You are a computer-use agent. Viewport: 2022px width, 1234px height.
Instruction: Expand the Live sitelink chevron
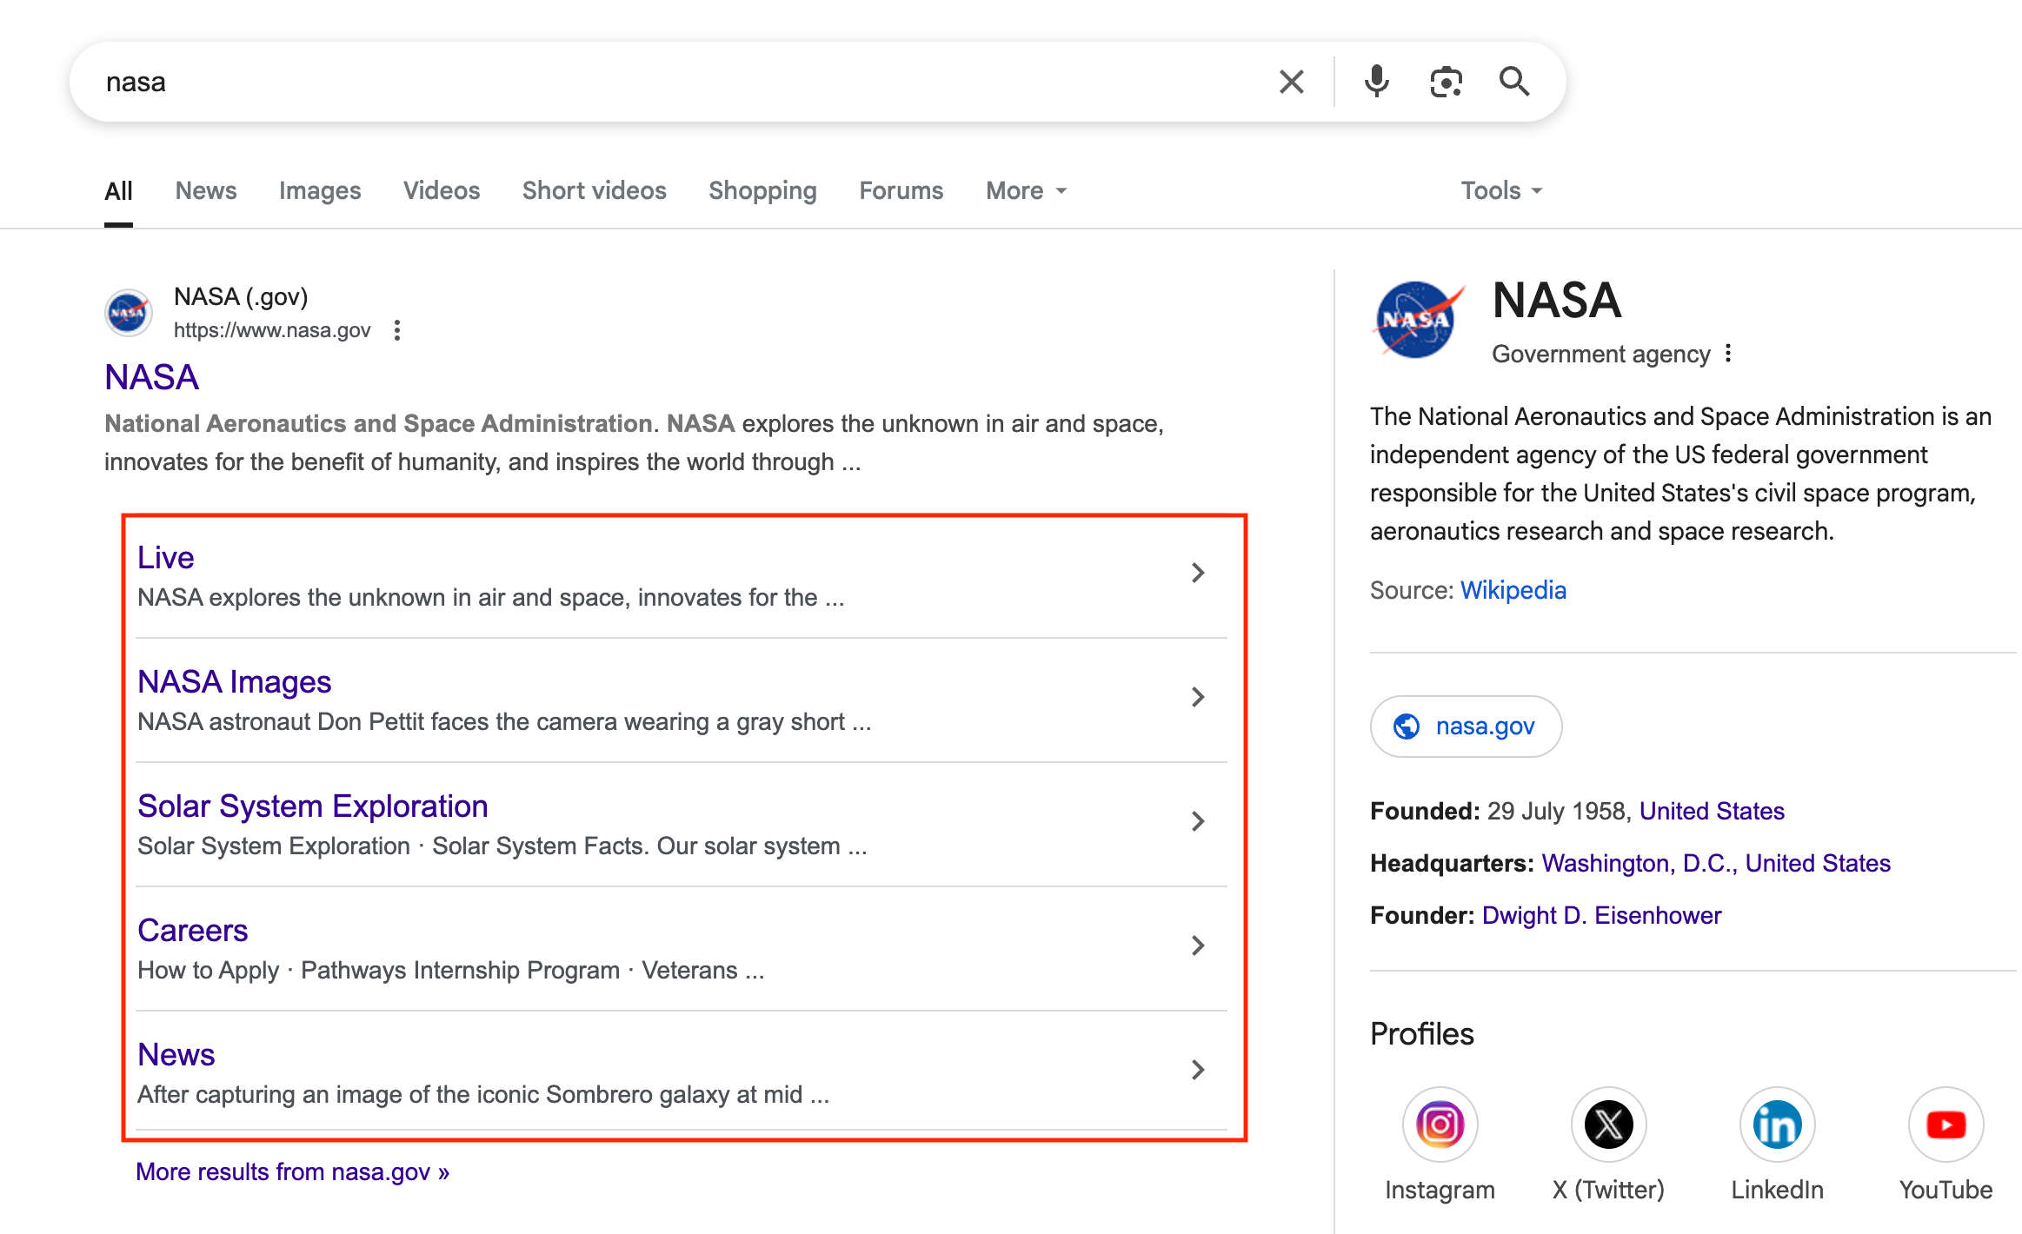click(x=1198, y=573)
